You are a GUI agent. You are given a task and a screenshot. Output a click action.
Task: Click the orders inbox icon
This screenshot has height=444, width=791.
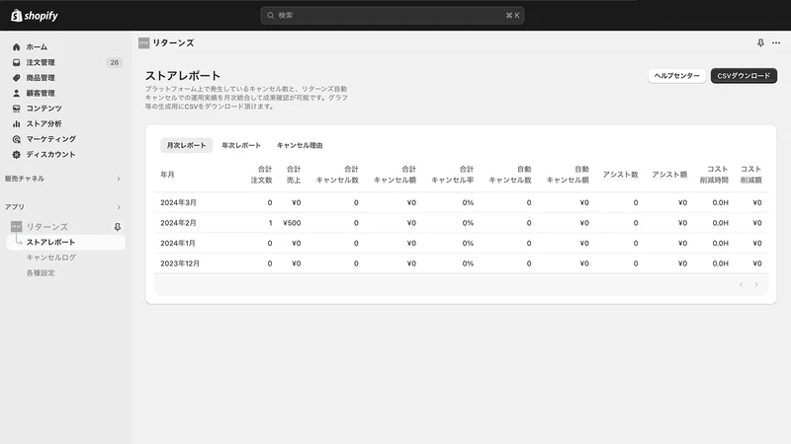pyautogui.click(x=16, y=62)
